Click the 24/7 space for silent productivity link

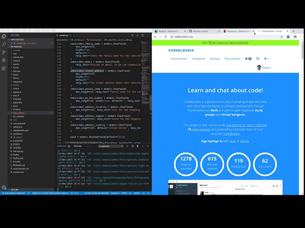pos(230,42)
